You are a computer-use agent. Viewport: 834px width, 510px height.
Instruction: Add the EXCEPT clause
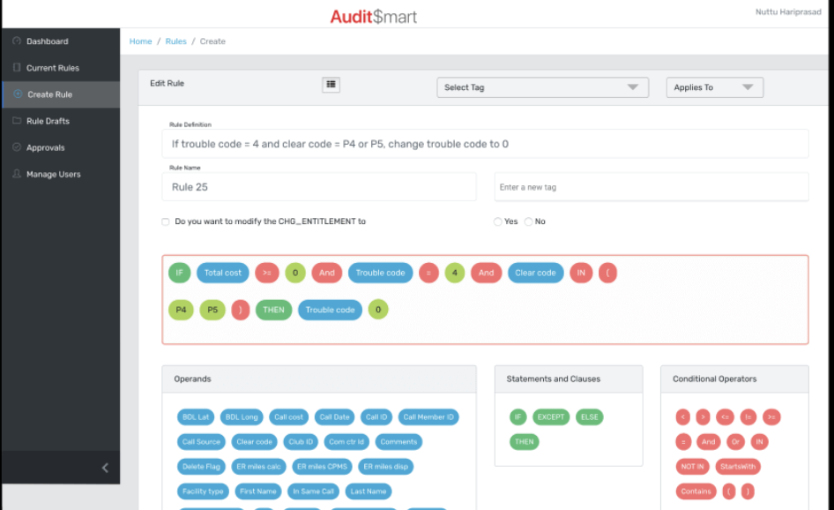click(x=550, y=416)
